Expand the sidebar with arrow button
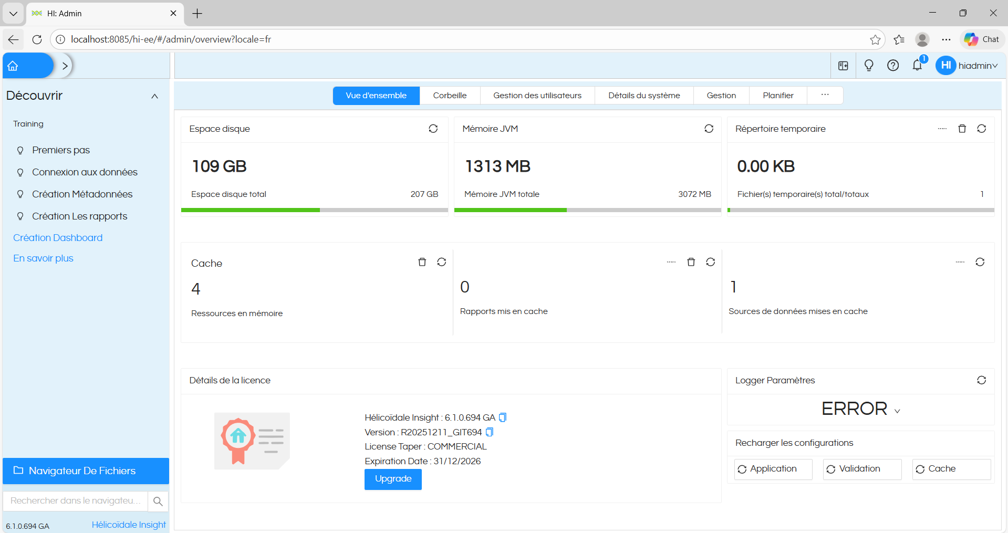 pos(65,66)
